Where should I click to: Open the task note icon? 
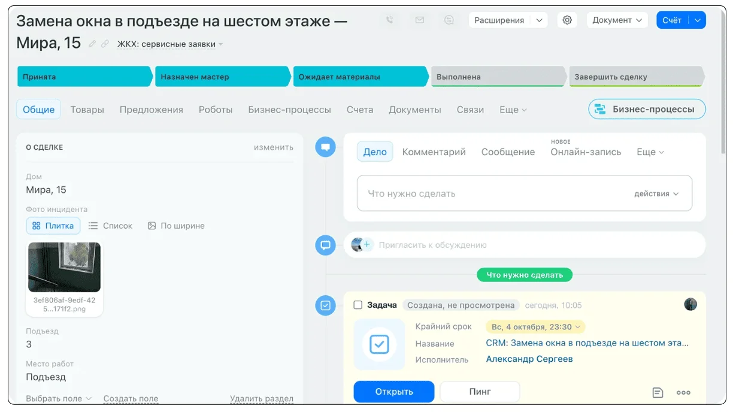point(658,393)
